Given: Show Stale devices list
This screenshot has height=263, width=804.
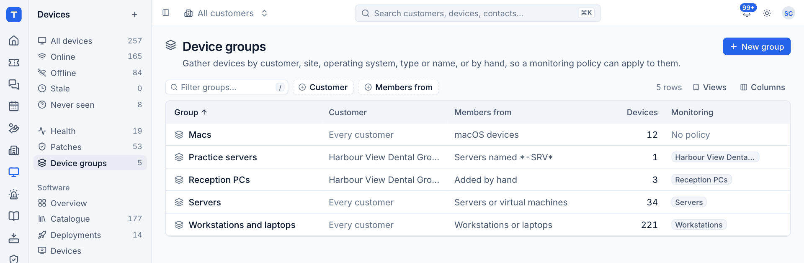Looking at the screenshot, I should click(x=90, y=89).
